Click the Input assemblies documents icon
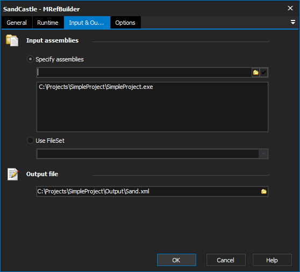Viewport: 300px width, 272px height. (x=12, y=40)
